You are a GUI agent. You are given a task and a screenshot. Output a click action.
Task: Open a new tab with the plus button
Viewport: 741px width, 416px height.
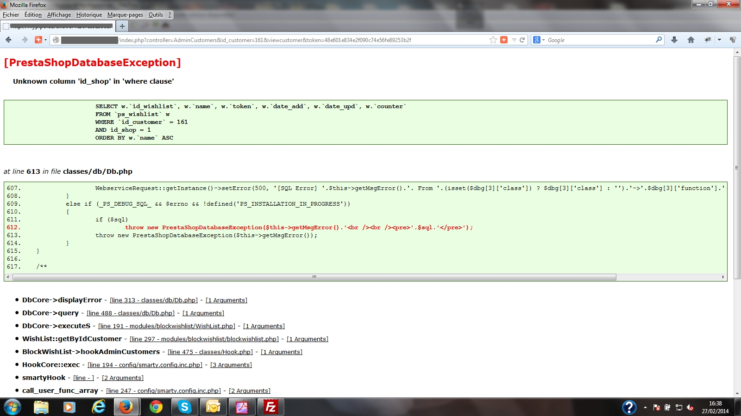(x=122, y=26)
